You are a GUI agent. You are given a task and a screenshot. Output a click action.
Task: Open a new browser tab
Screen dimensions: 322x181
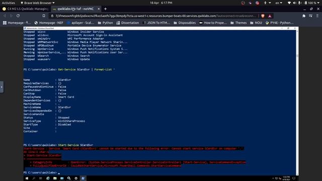(x=105, y=9)
